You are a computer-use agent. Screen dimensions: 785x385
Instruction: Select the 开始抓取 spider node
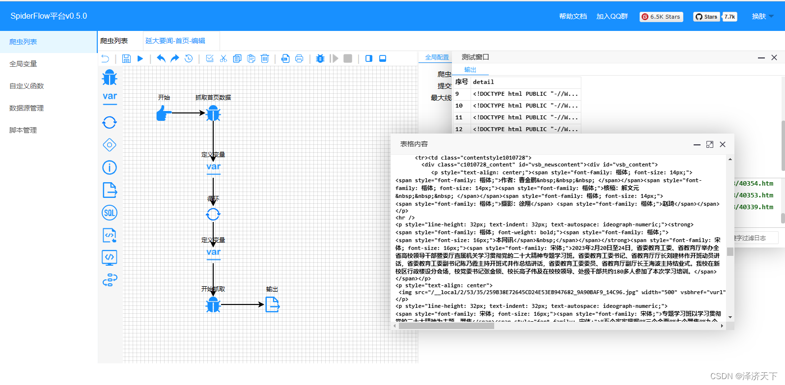(213, 304)
